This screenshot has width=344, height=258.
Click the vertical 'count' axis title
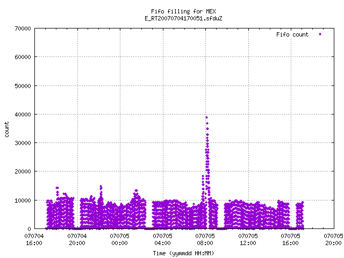[x=7, y=130]
